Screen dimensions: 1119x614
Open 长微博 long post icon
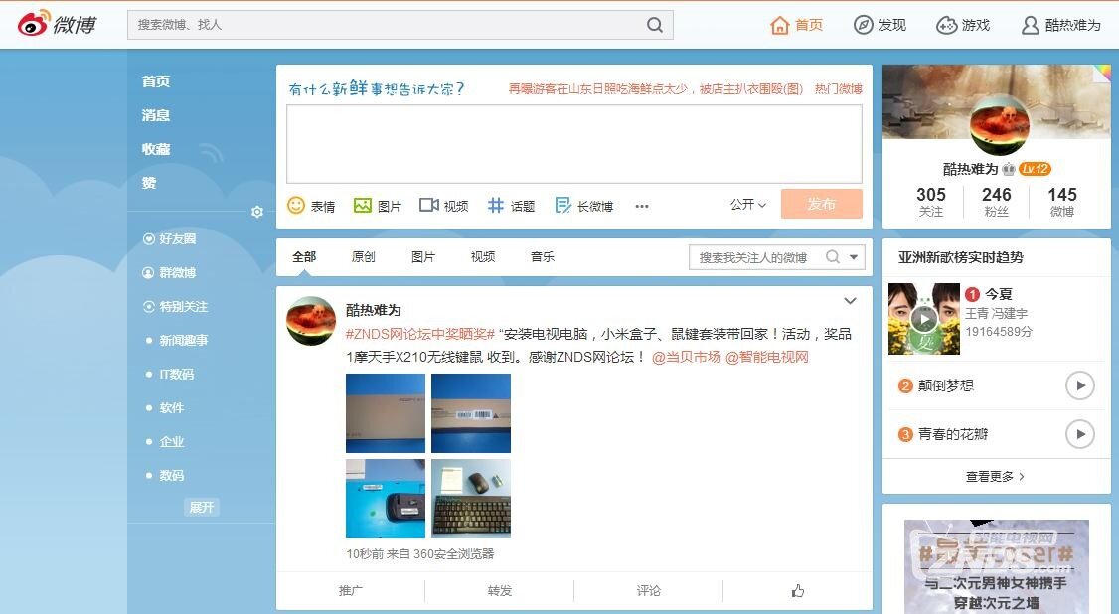[x=562, y=206]
